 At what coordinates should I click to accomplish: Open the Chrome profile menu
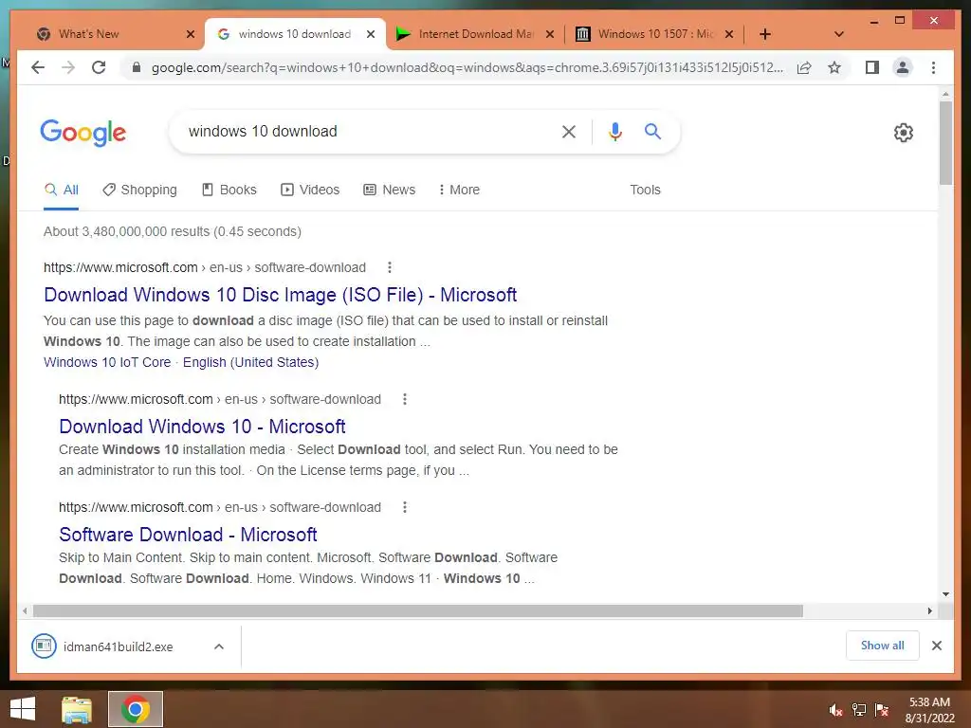tap(903, 67)
